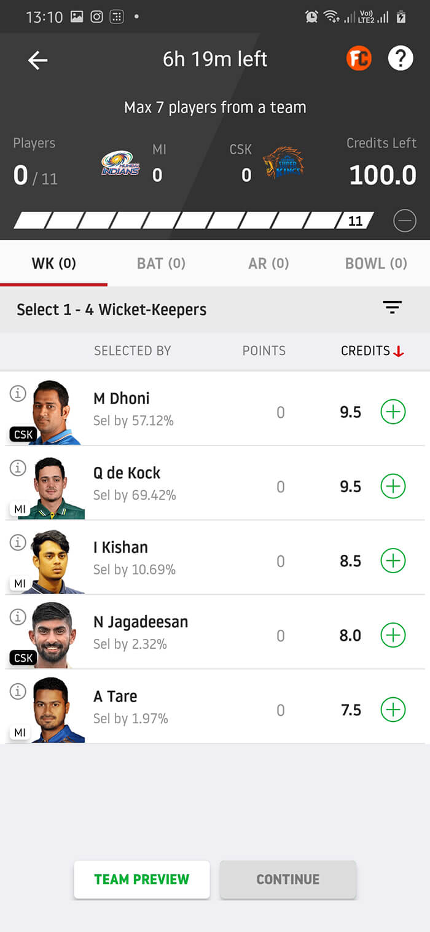Open the filter icon for Wicket-Keepers
430x932 pixels.
[x=392, y=308]
